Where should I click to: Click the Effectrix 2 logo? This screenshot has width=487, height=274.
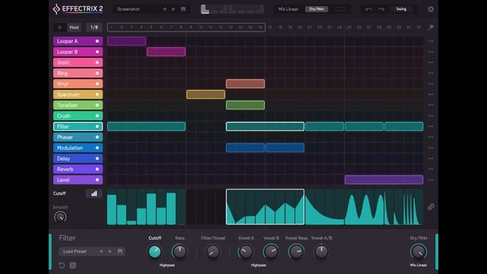(78, 9)
